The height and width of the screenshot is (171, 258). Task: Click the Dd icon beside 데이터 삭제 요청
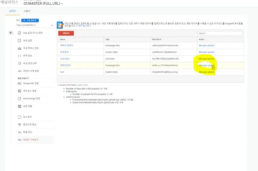click(x=20, y=71)
